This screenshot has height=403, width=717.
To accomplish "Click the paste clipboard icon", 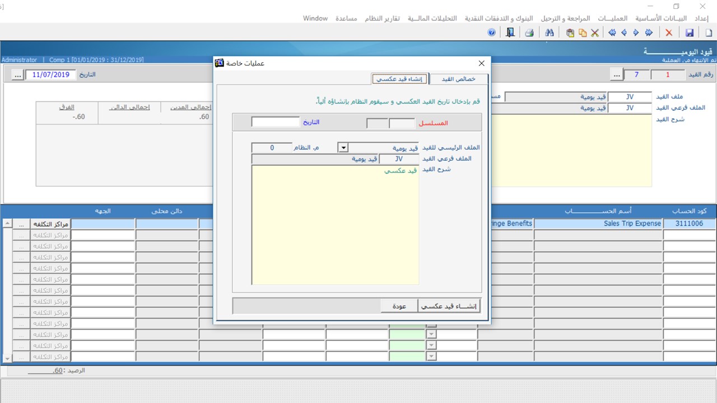I will click(x=570, y=33).
